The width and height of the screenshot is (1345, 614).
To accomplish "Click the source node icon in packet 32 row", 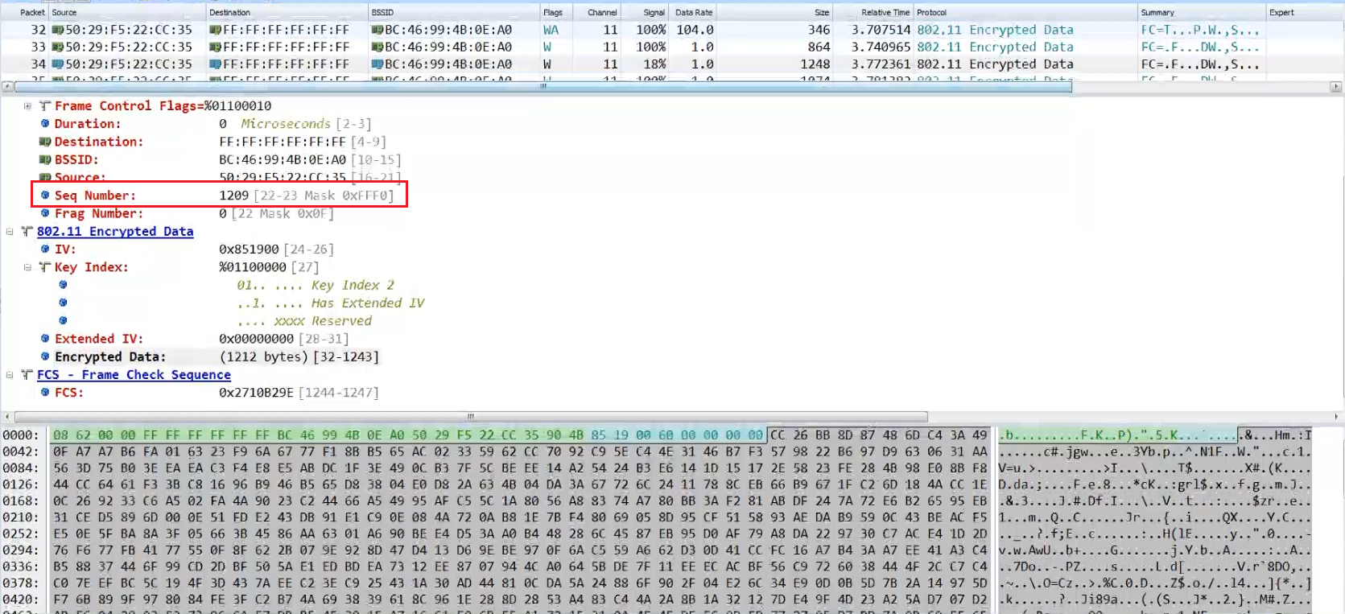I will coord(57,30).
